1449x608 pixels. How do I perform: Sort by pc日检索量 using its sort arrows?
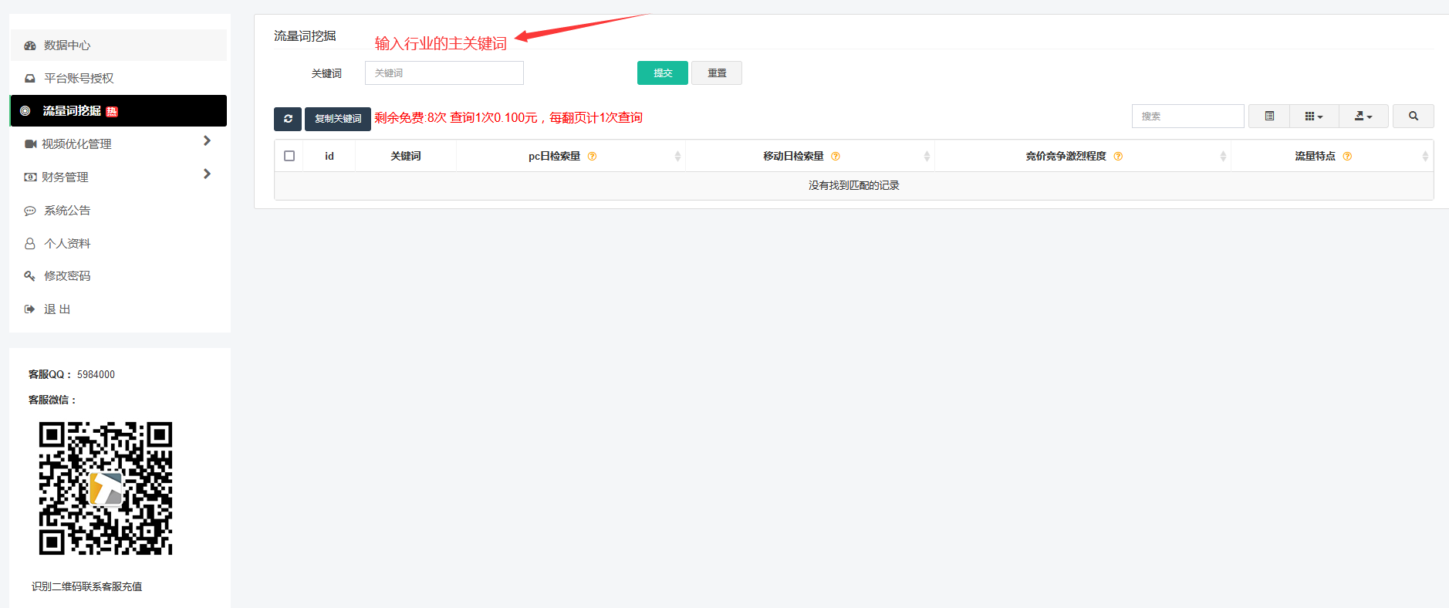pyautogui.click(x=677, y=157)
